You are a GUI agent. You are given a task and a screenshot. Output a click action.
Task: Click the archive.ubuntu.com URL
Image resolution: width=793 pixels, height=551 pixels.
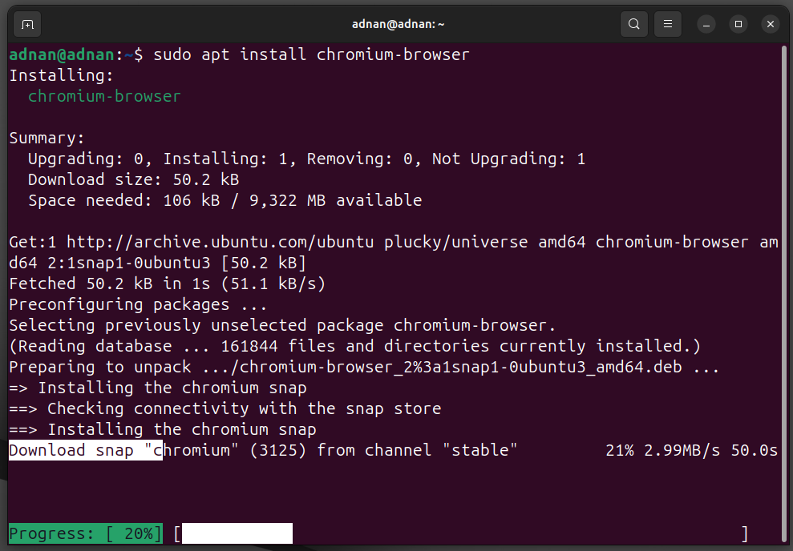[220, 242]
